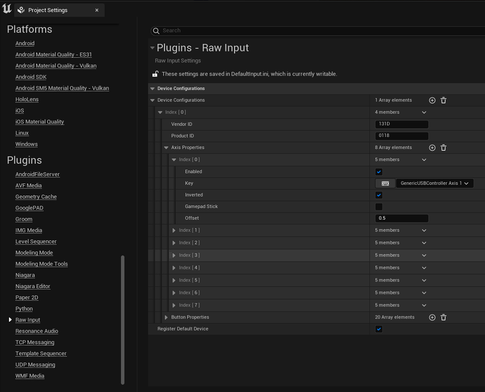Expand Axis Properties Index [ 1 ]

point(174,230)
